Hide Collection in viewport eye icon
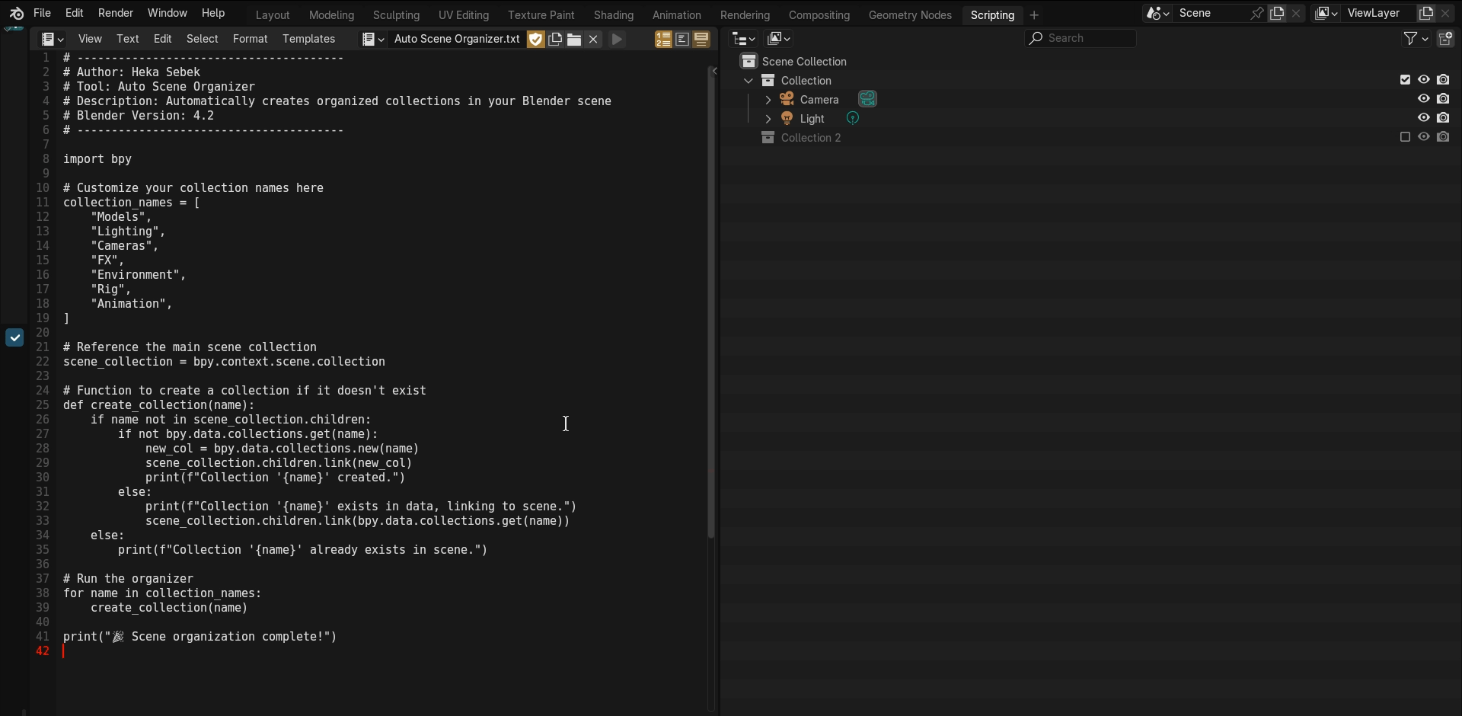Viewport: 1462px width, 716px height. point(1424,79)
